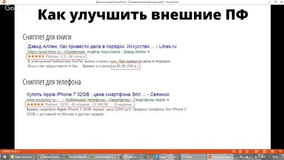Image resolution: width=284 pixels, height=160 pixels.
Task: Click 'В наличии' availability text
Action: pos(123,104)
